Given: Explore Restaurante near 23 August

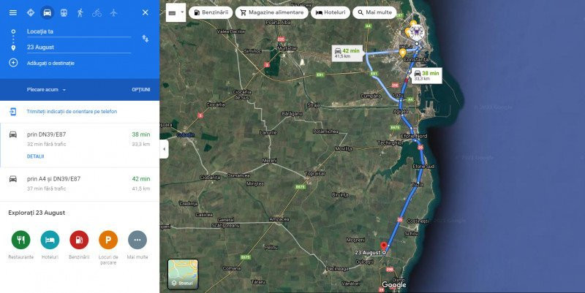Looking at the screenshot, I should pyautogui.click(x=21, y=240).
